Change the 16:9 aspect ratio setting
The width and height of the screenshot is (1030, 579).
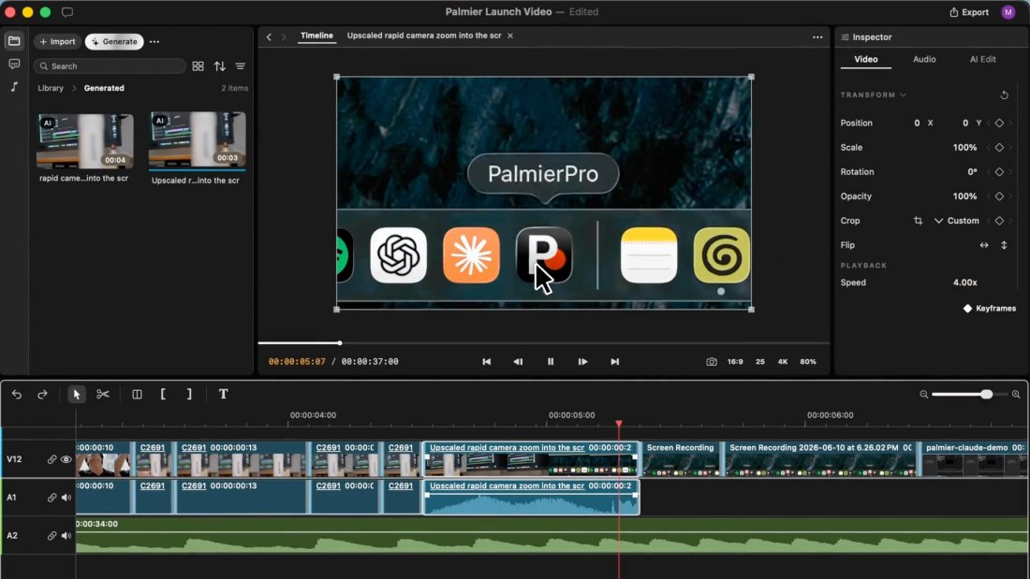(735, 362)
